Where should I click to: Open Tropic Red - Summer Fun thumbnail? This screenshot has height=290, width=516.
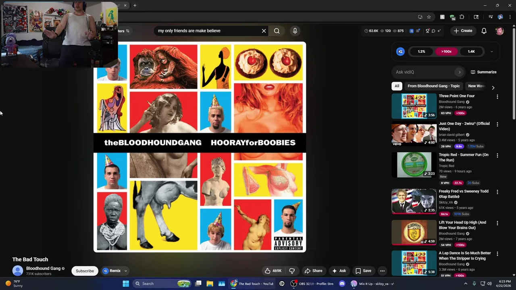click(414, 165)
